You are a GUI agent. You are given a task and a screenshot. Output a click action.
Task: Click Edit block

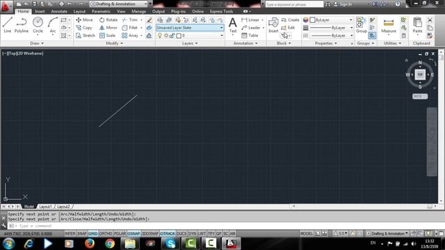click(288, 28)
